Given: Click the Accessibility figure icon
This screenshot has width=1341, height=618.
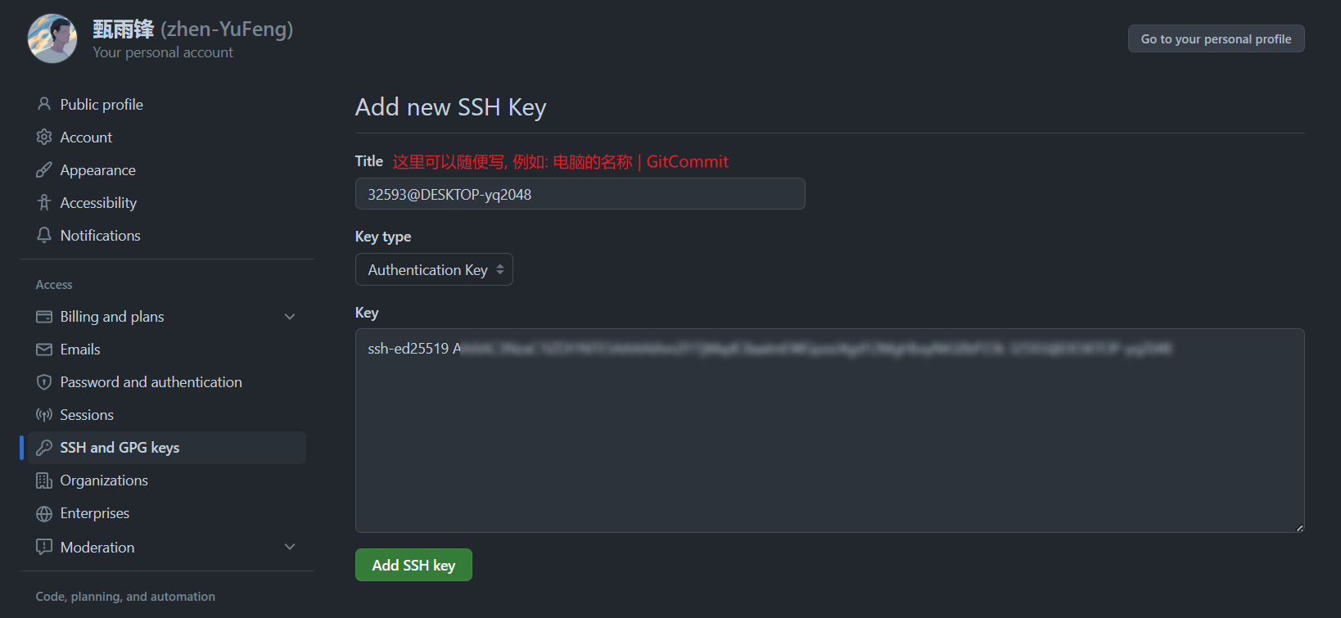Looking at the screenshot, I should point(44,202).
